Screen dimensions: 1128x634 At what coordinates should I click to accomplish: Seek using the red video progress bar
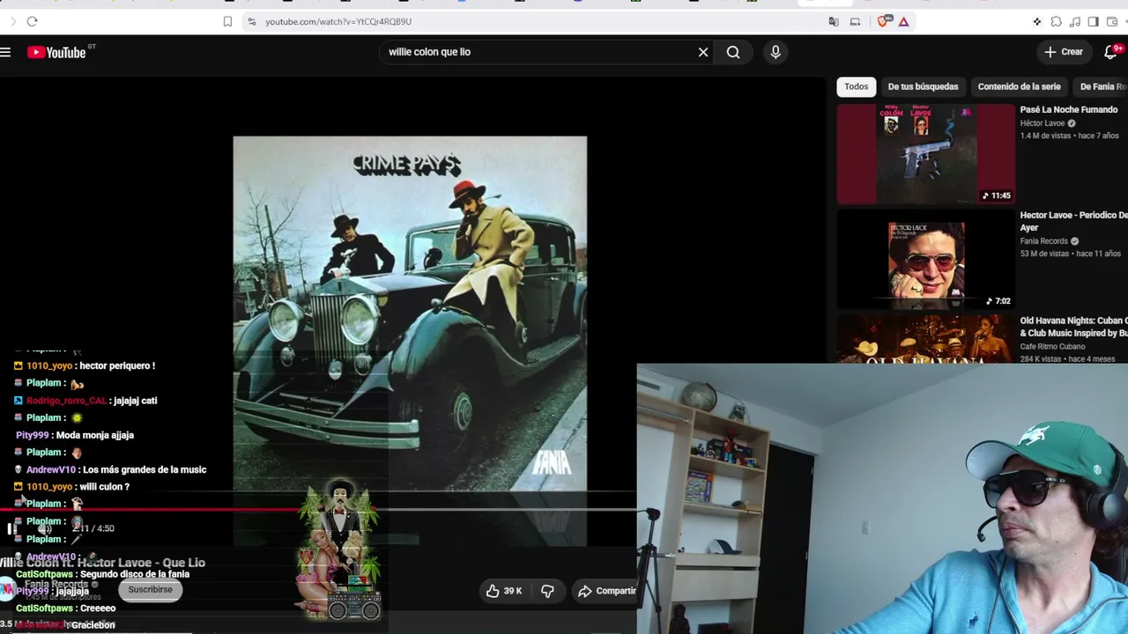[317, 509]
